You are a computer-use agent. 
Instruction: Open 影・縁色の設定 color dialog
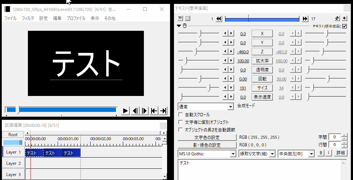coord(207,145)
